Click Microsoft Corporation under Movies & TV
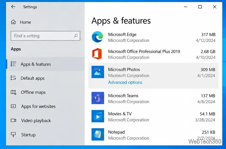Viewport: 226px width, 149px height. [129, 120]
